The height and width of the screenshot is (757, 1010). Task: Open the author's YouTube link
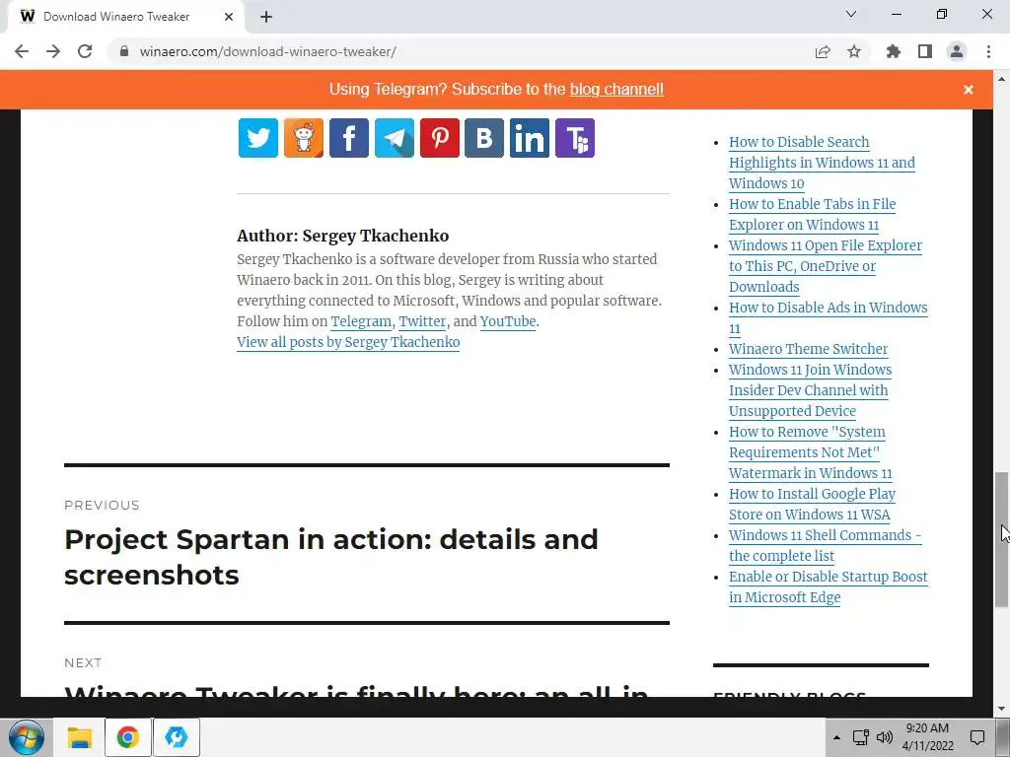[x=508, y=321]
